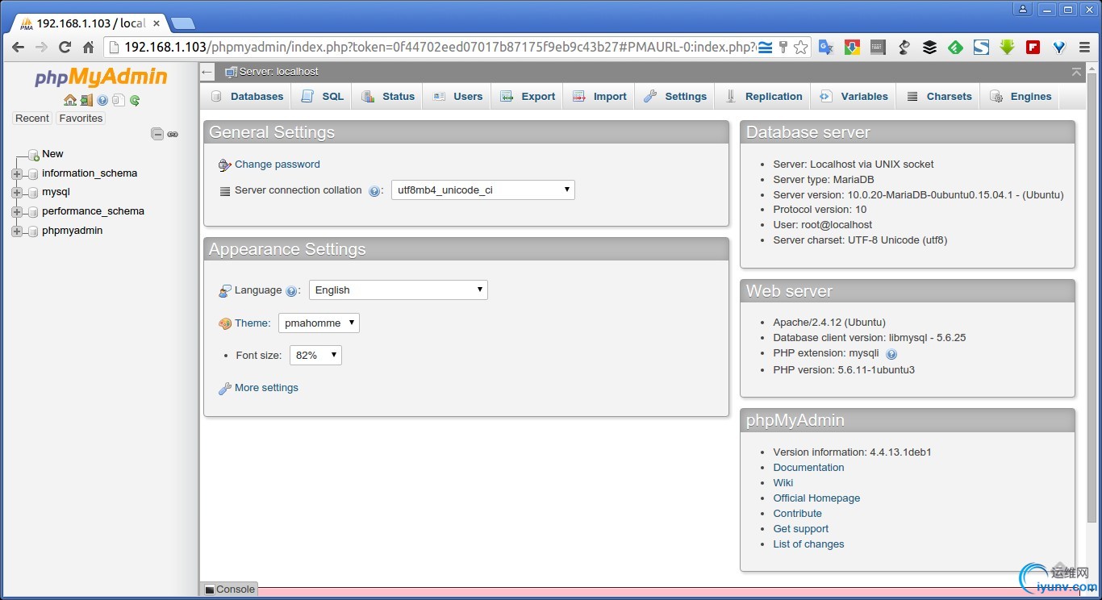Open Chrome hamburger menu
Image resolution: width=1102 pixels, height=600 pixels.
click(x=1084, y=48)
